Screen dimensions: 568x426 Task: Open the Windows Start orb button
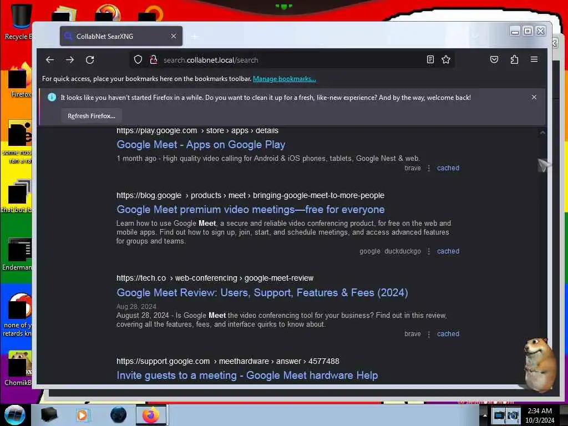pos(15,415)
